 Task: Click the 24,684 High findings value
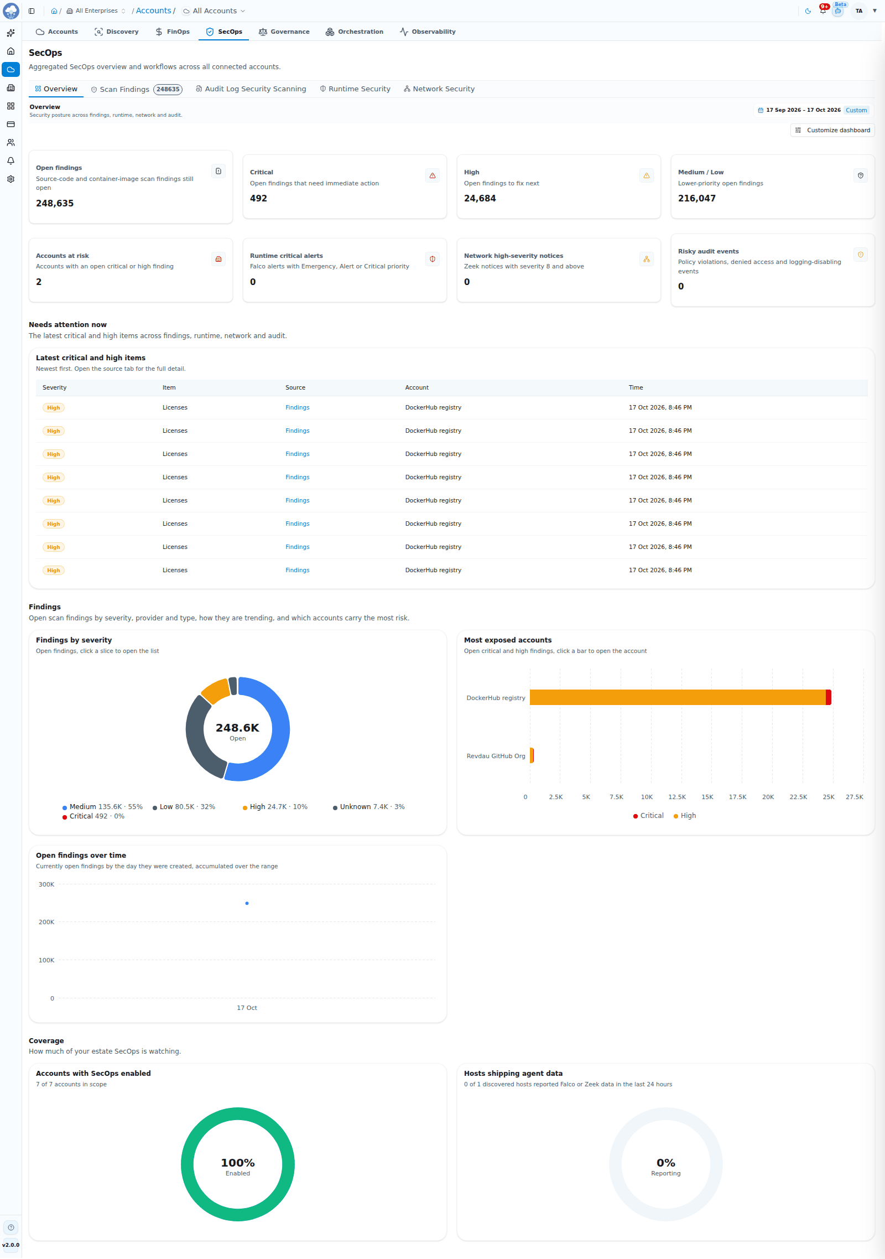(480, 199)
